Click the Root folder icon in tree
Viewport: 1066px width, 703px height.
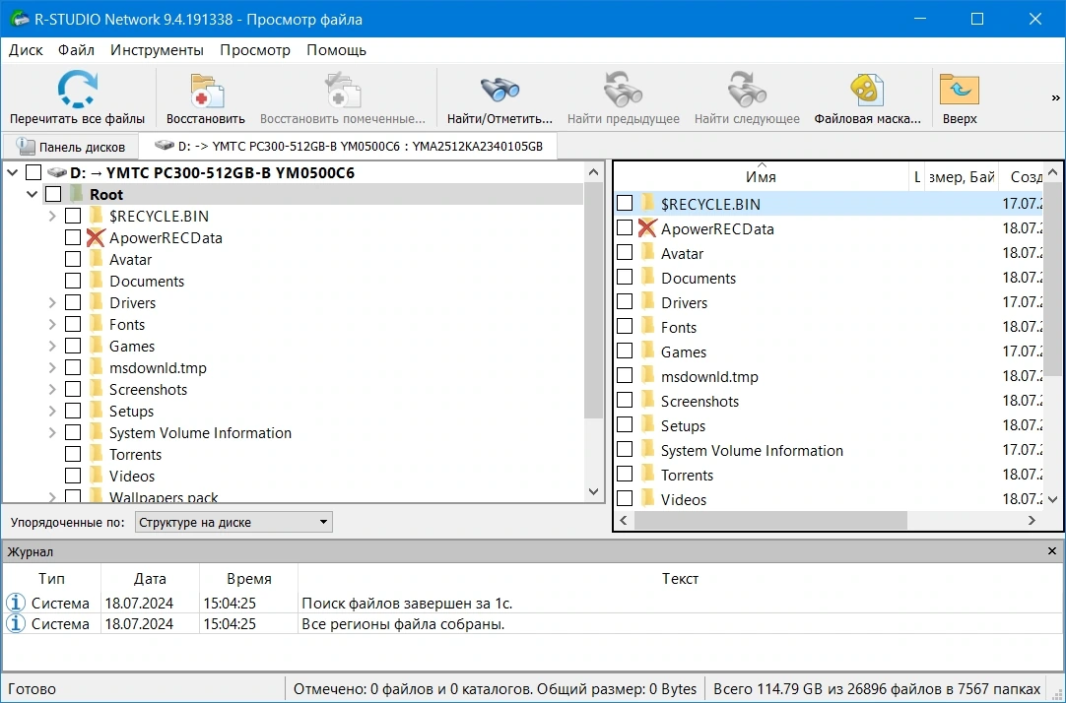tap(76, 194)
